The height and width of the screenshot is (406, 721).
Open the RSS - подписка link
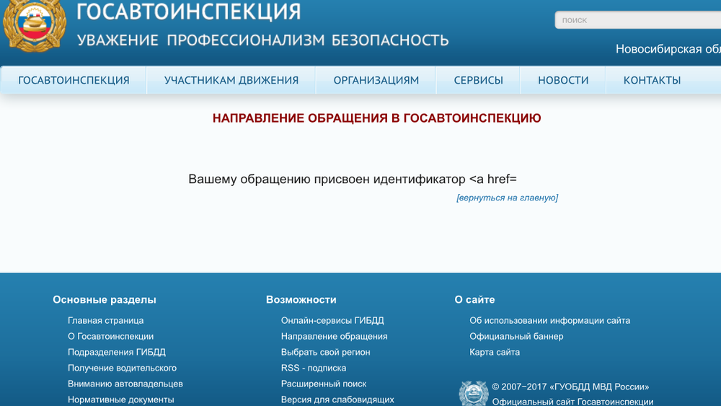[314, 368]
